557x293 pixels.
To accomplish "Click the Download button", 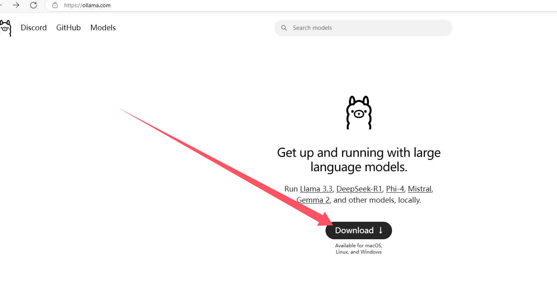I will pyautogui.click(x=359, y=230).
